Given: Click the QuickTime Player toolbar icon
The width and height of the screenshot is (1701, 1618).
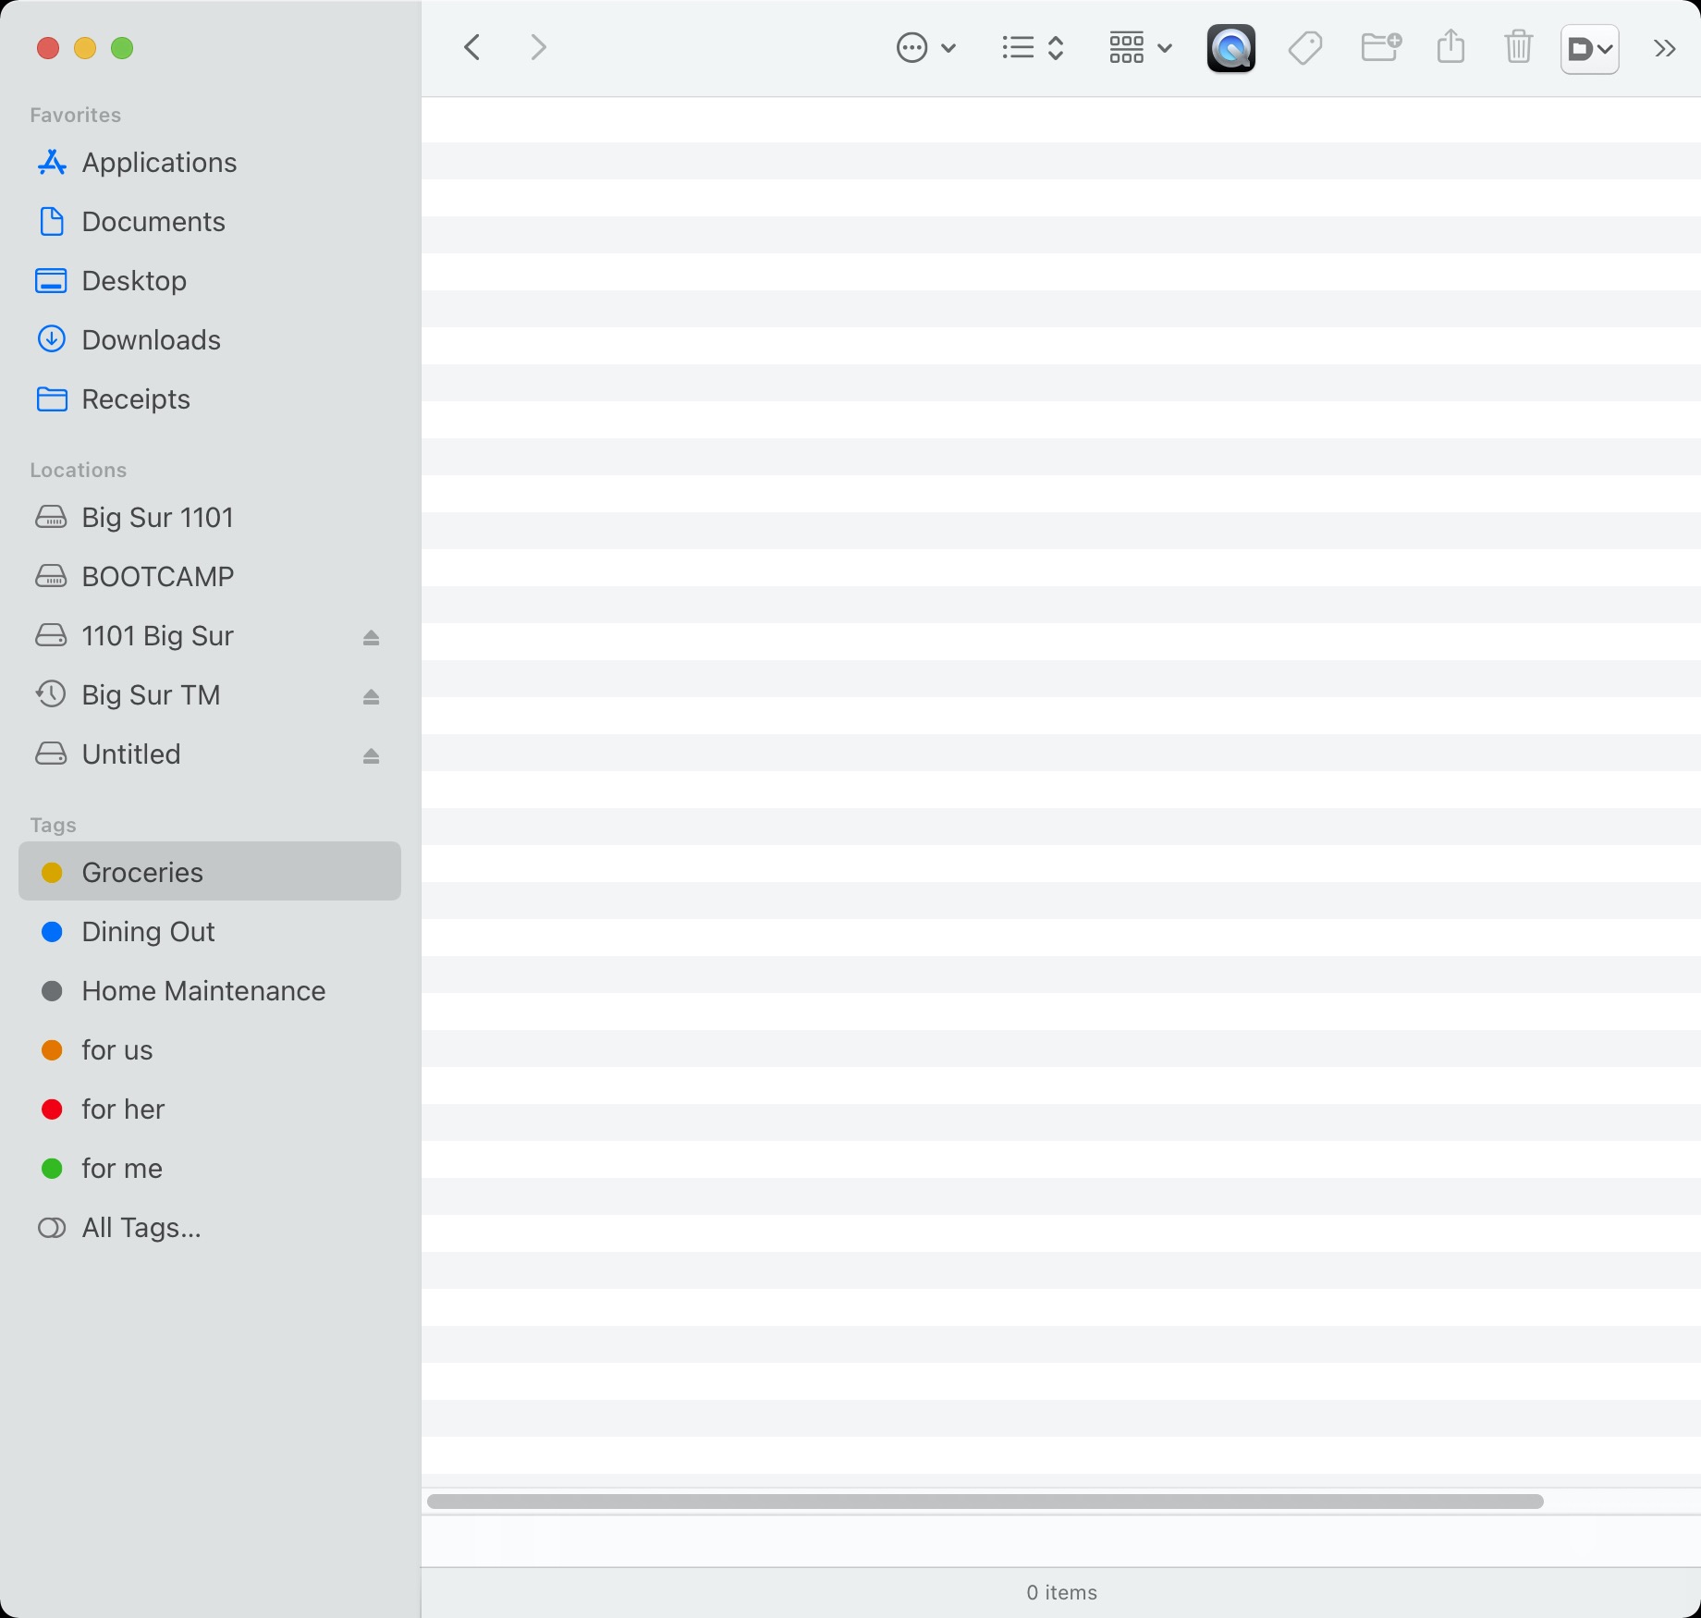Looking at the screenshot, I should pyautogui.click(x=1231, y=48).
